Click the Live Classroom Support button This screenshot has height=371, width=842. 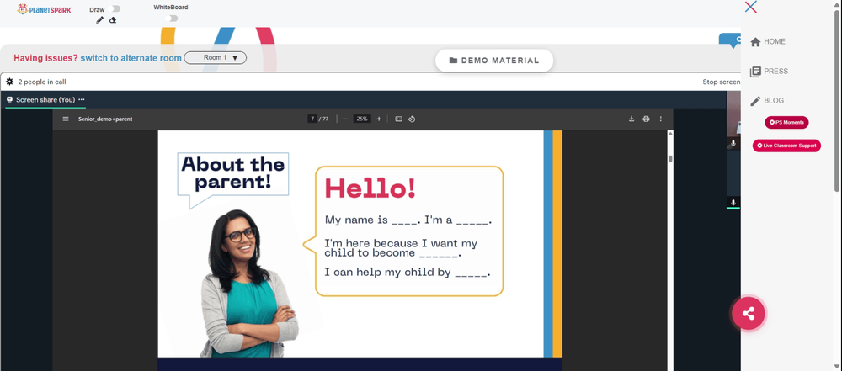(786, 146)
